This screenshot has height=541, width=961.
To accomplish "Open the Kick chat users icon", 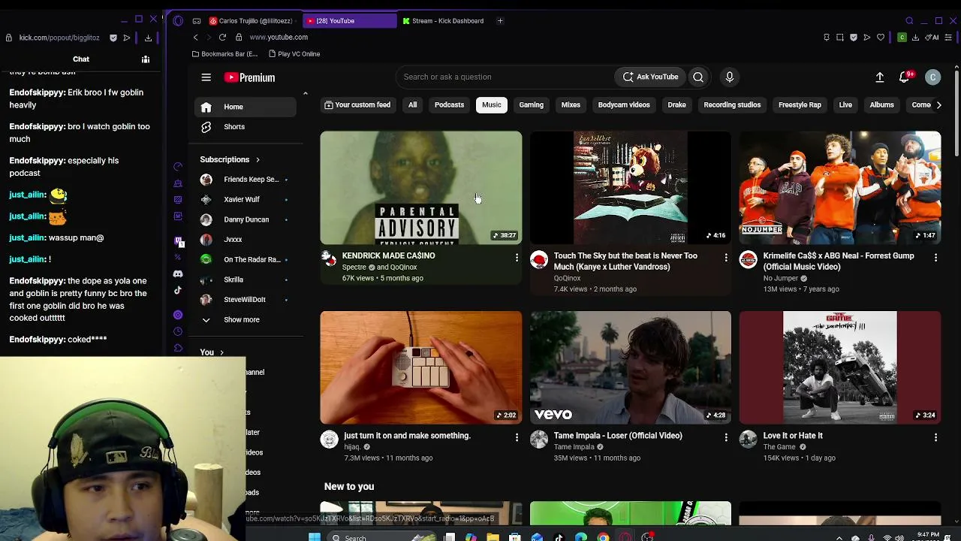I will (146, 59).
